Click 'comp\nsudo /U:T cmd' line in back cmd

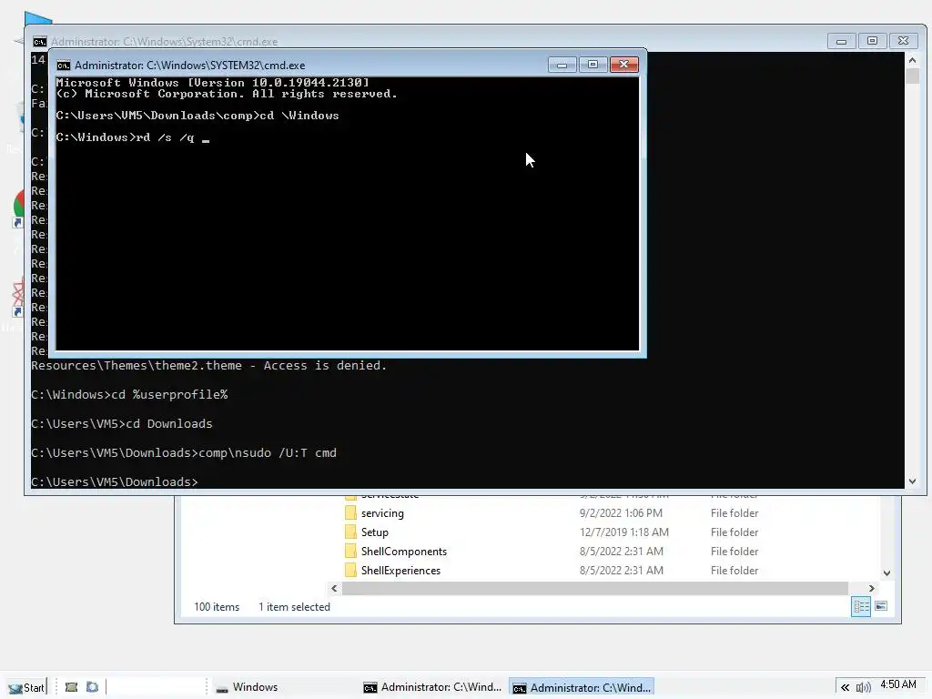[x=184, y=453]
